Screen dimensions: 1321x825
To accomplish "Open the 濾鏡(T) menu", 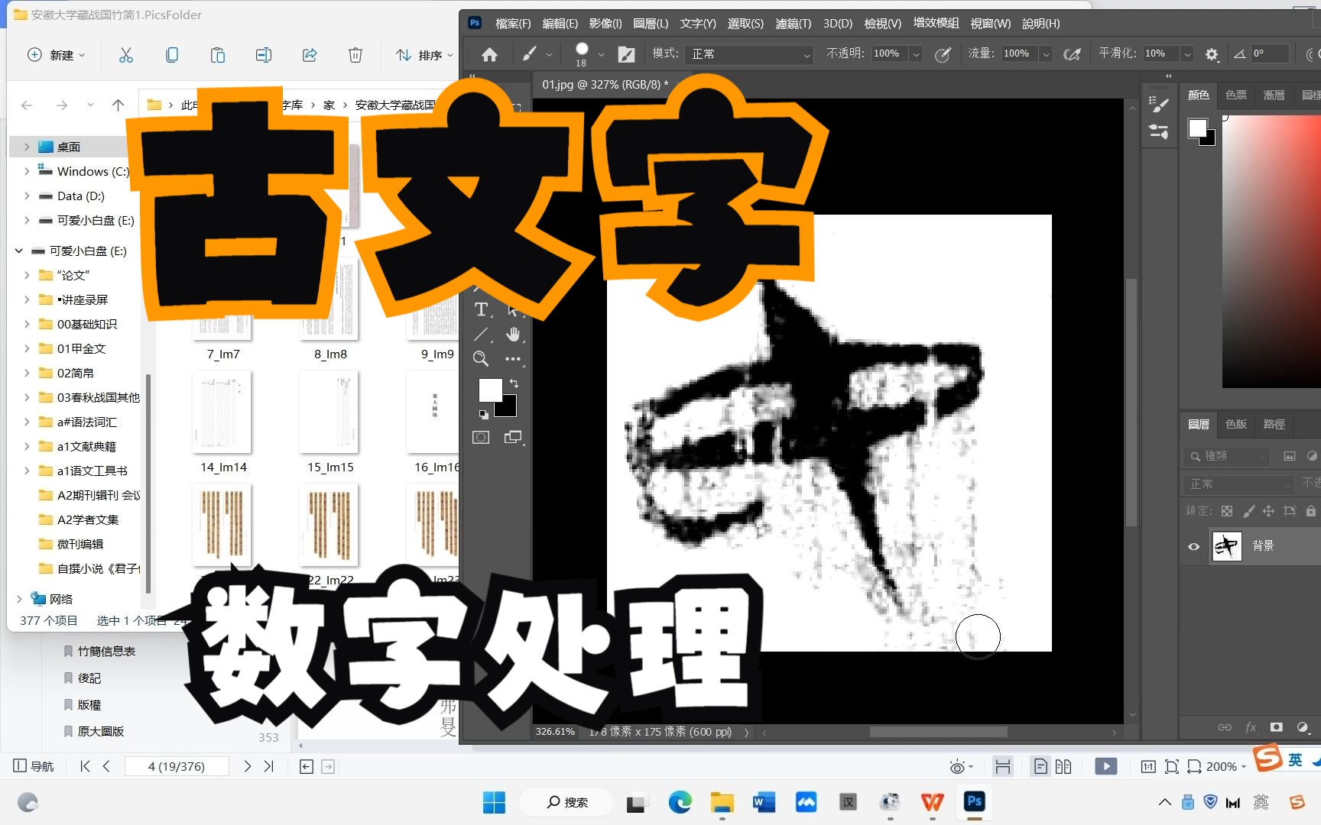I will (794, 24).
